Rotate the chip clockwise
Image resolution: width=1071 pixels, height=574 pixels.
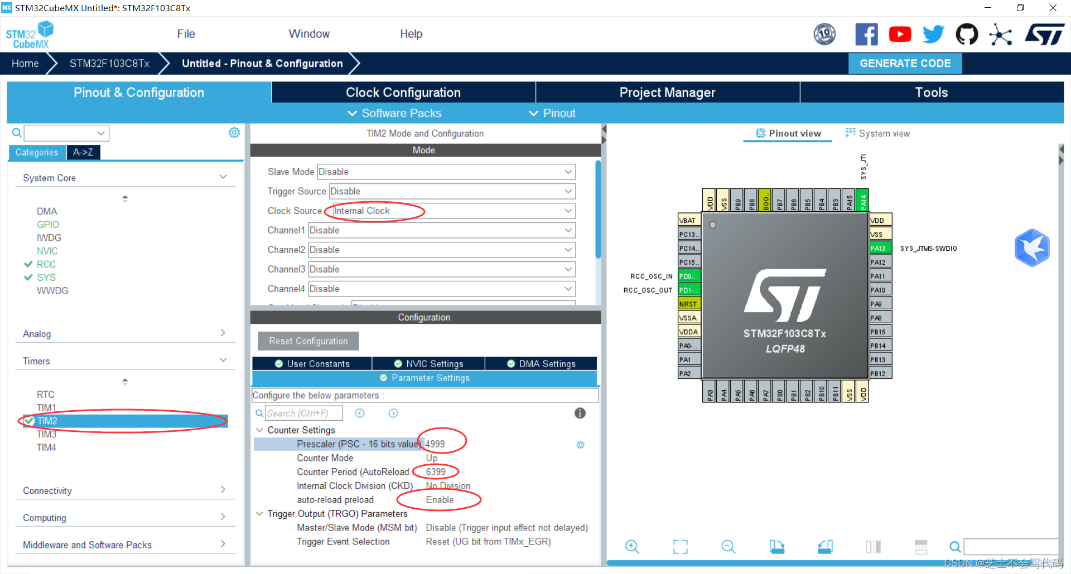click(777, 547)
